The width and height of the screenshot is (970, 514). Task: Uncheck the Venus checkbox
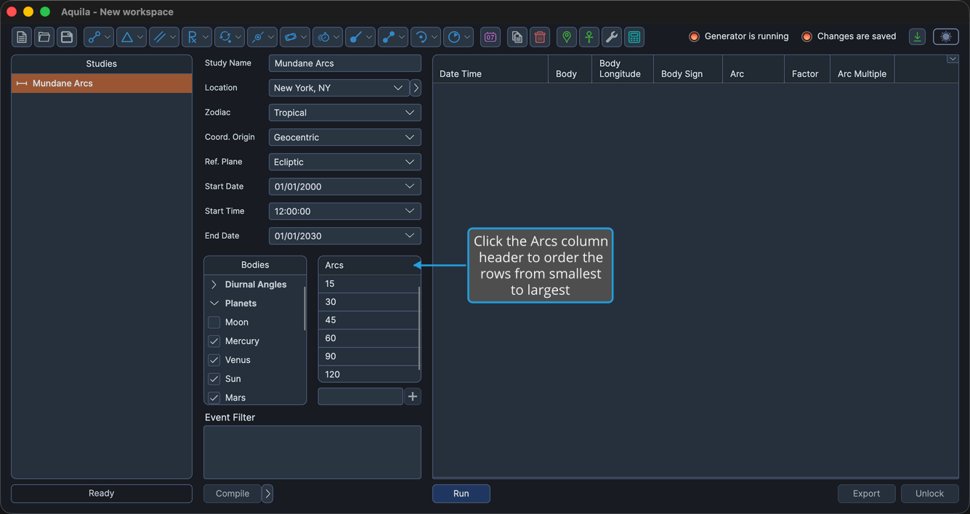tap(214, 360)
